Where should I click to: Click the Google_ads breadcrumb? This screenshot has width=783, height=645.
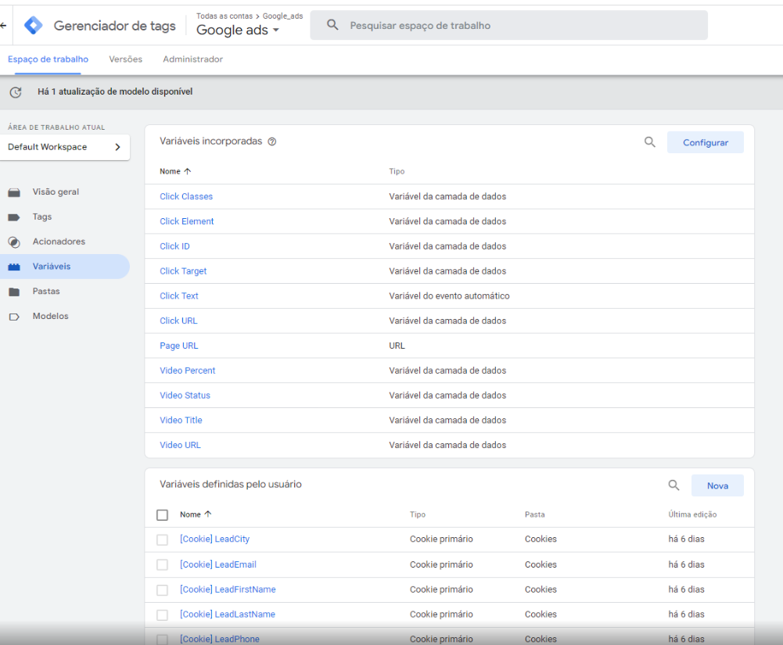(x=282, y=16)
